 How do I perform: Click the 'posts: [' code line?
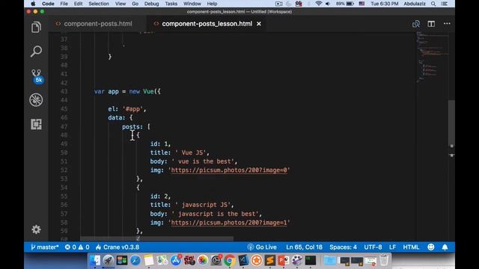(136, 126)
